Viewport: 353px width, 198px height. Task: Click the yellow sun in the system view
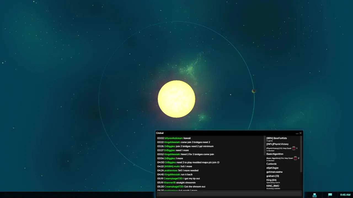click(176, 99)
